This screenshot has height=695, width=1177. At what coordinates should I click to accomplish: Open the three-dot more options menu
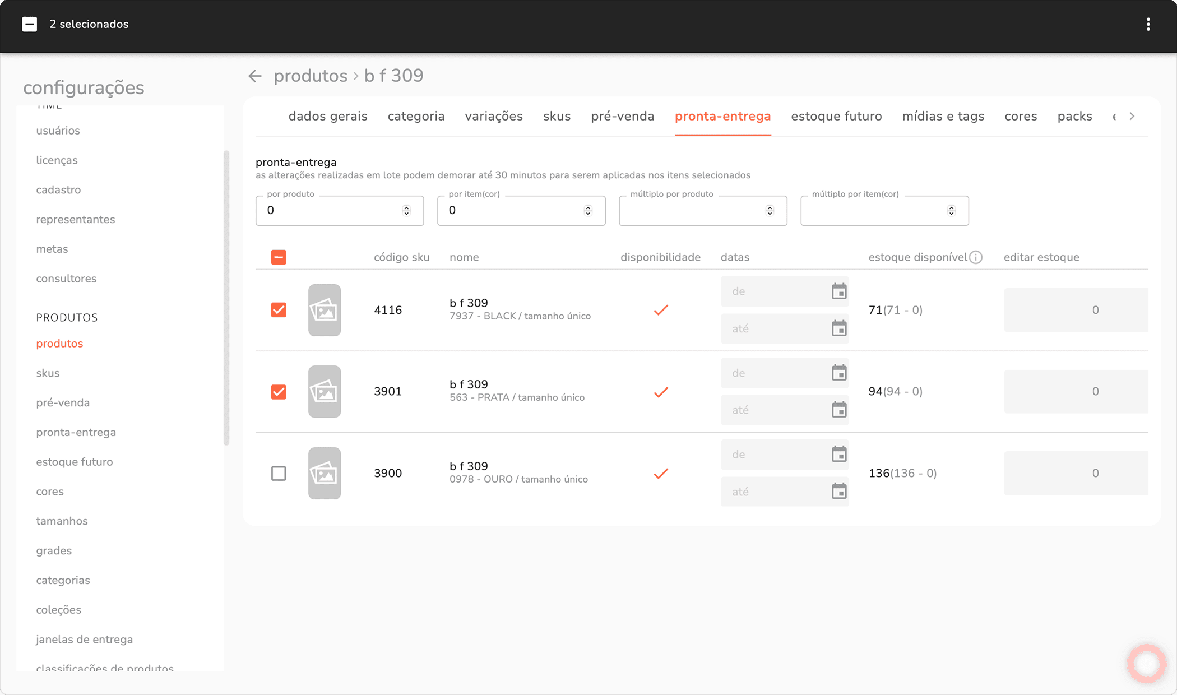coord(1148,24)
